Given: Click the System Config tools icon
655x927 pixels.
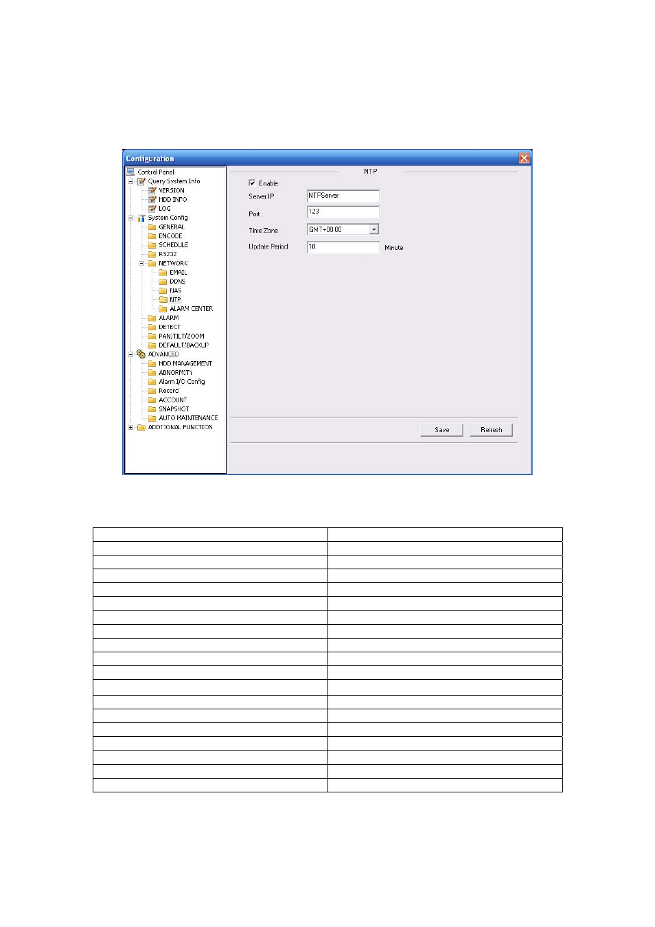Looking at the screenshot, I should point(141,218).
